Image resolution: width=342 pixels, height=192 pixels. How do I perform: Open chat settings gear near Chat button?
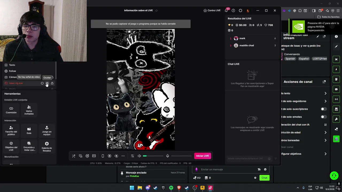tap(255, 178)
